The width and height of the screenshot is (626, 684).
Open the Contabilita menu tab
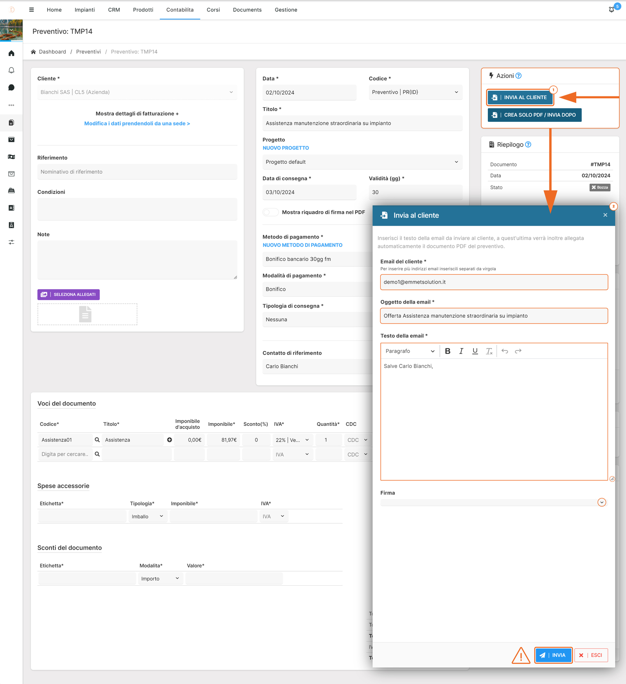coord(180,10)
